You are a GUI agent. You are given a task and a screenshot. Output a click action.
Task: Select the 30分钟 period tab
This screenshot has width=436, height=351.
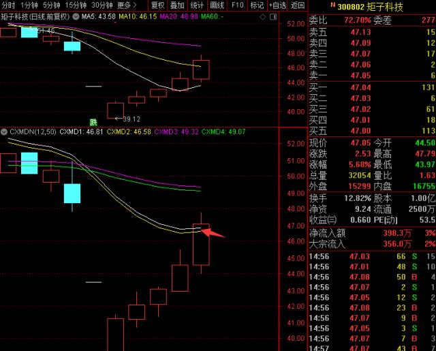click(102, 5)
